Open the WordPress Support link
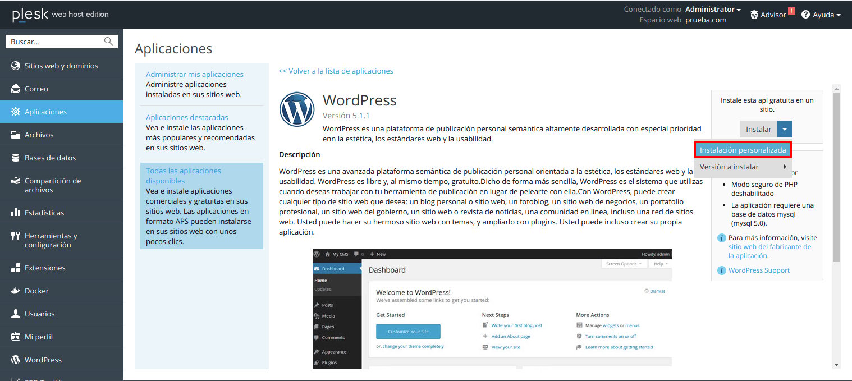Viewport: 852px width, 381px height. (759, 270)
